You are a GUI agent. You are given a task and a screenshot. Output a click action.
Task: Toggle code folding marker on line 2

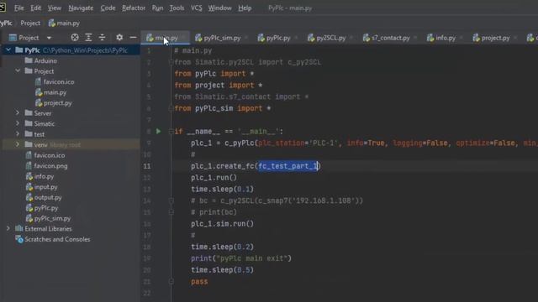coord(171,62)
